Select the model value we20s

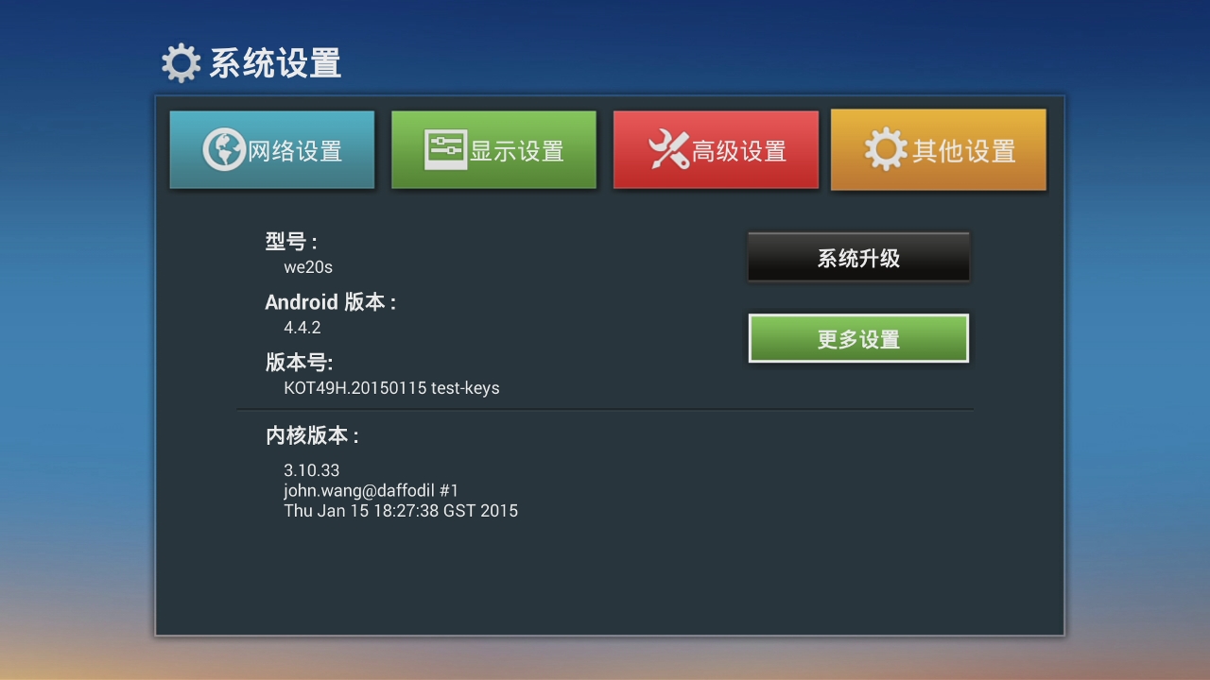pyautogui.click(x=308, y=267)
